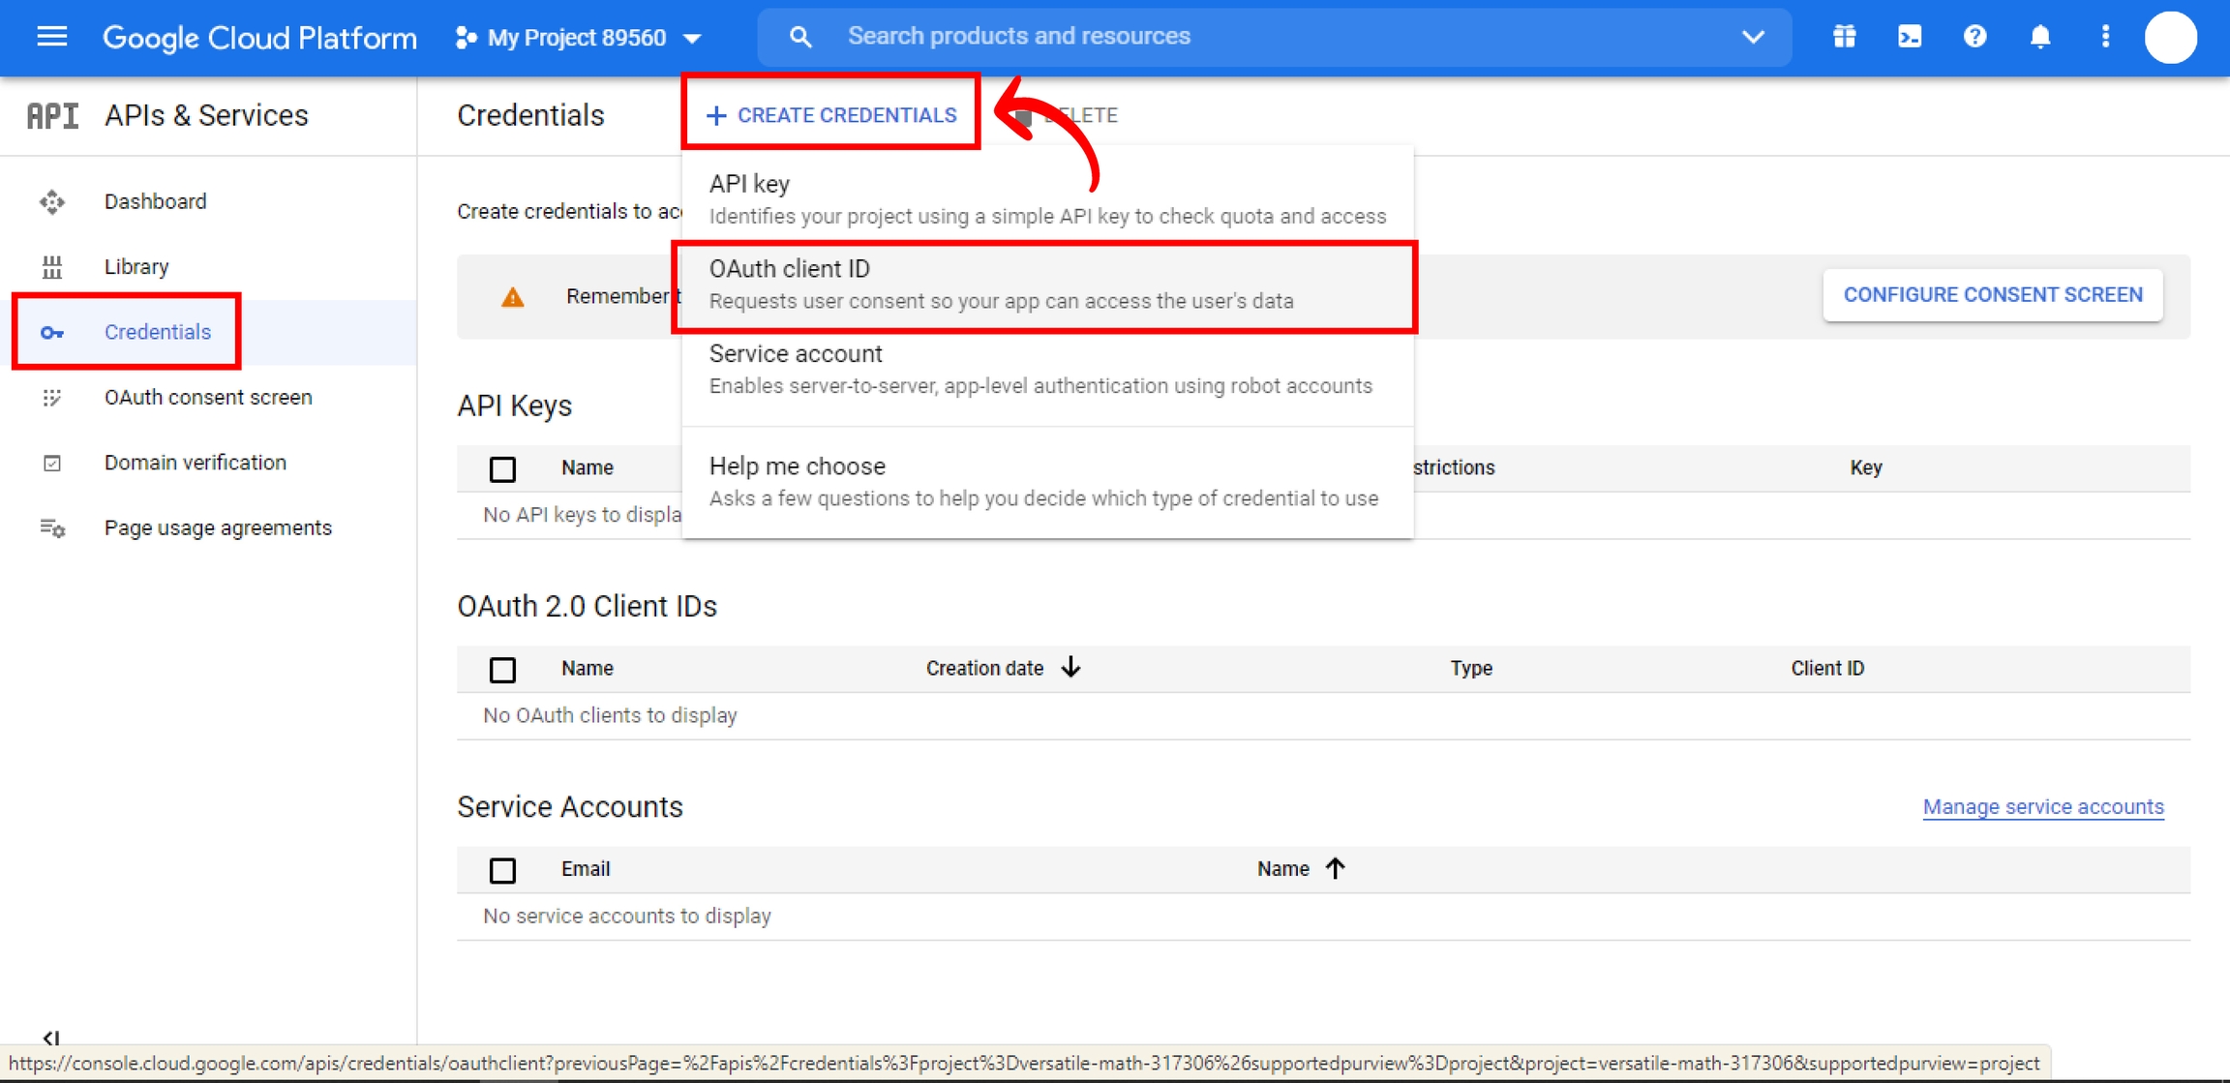Expand the My Project 89560 selector

[579, 38]
